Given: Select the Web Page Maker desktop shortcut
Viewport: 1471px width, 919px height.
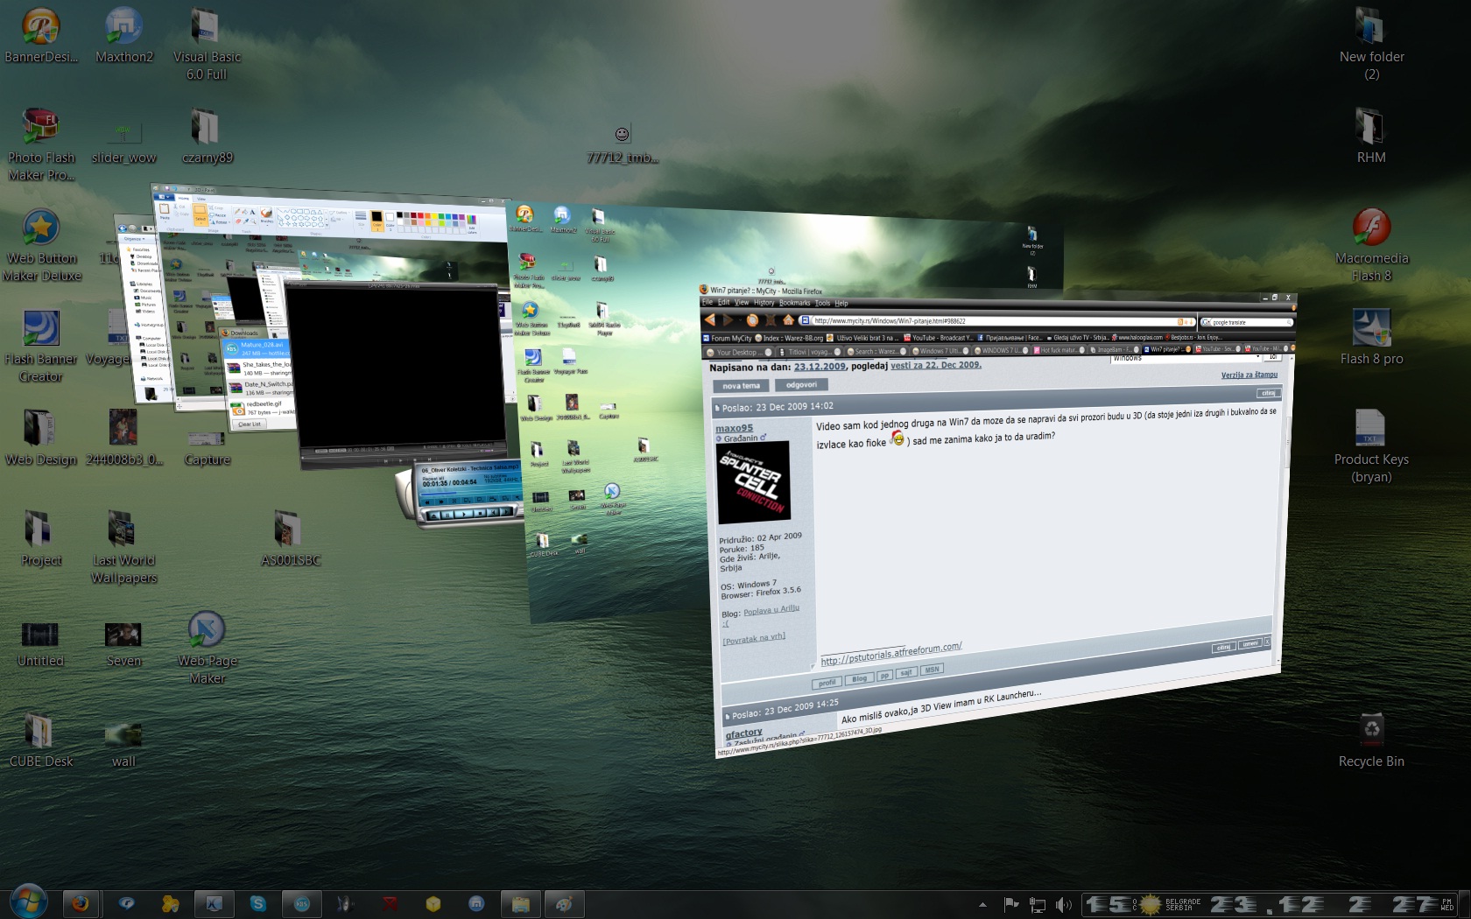Looking at the screenshot, I should pyautogui.click(x=208, y=648).
